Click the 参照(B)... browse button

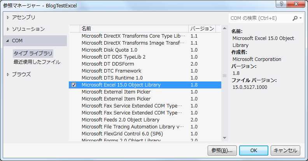click(221, 150)
